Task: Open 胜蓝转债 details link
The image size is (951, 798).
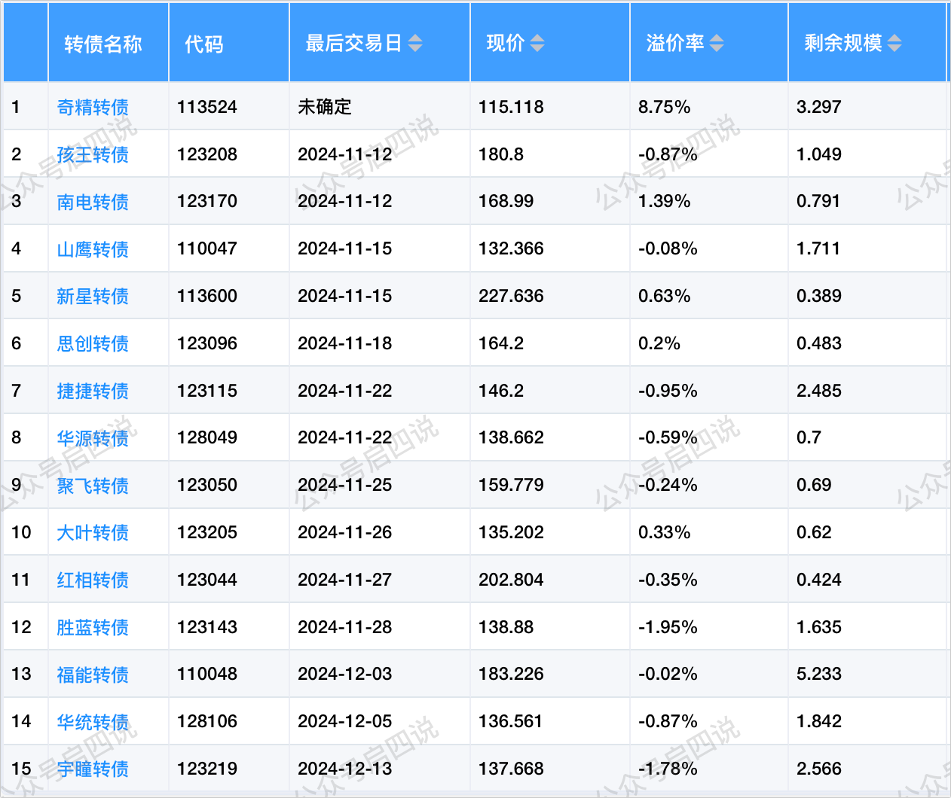Action: [93, 628]
